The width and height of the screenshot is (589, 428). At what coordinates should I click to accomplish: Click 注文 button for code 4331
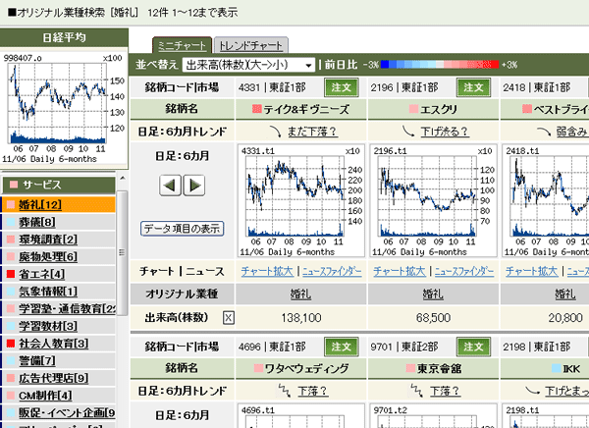click(342, 87)
